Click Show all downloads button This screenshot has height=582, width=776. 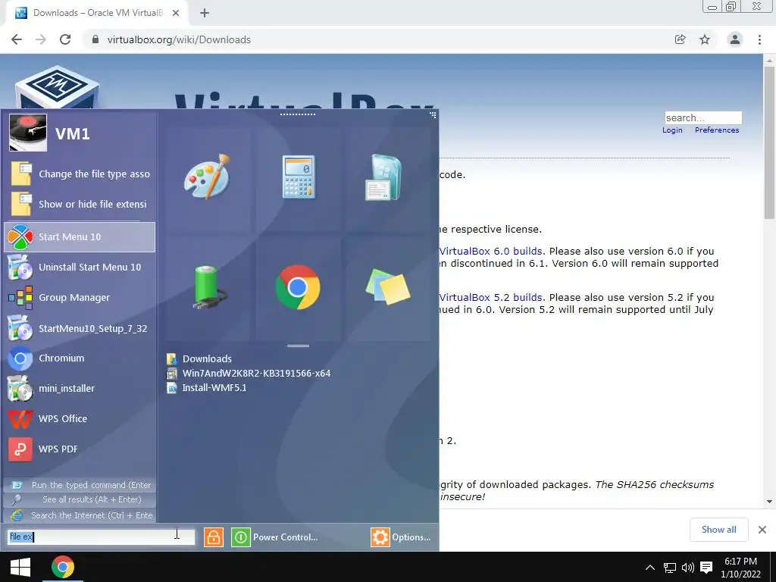(718, 530)
